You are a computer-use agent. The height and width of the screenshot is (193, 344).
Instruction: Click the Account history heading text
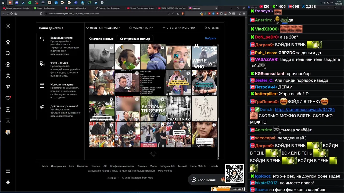(x=62, y=84)
